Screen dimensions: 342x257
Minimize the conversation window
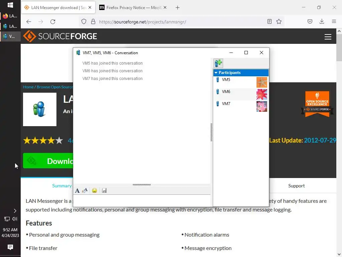pos(231,53)
